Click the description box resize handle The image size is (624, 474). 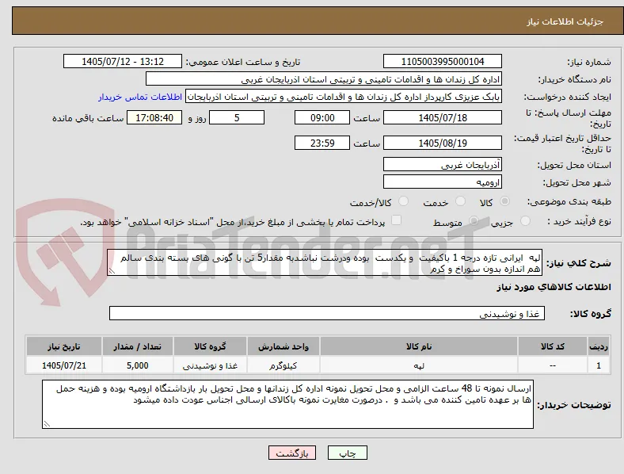112,271
